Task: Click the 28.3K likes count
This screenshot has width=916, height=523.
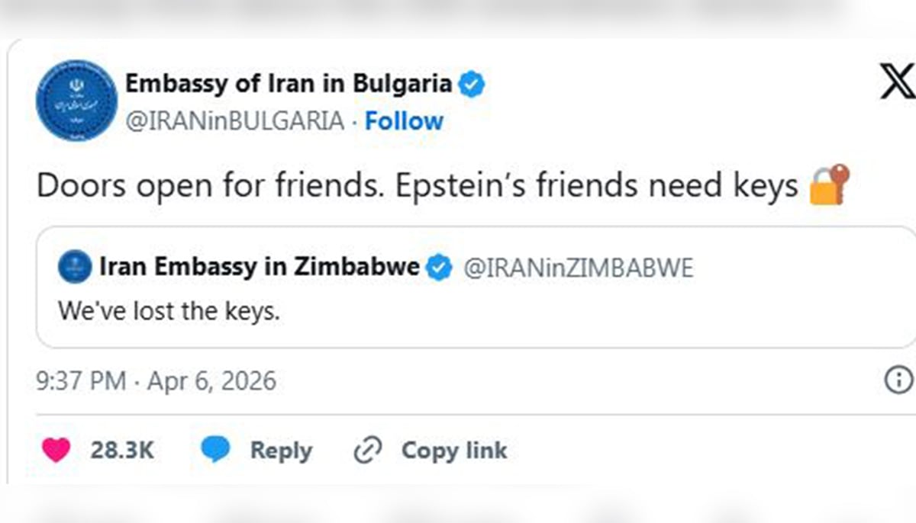Action: click(122, 451)
